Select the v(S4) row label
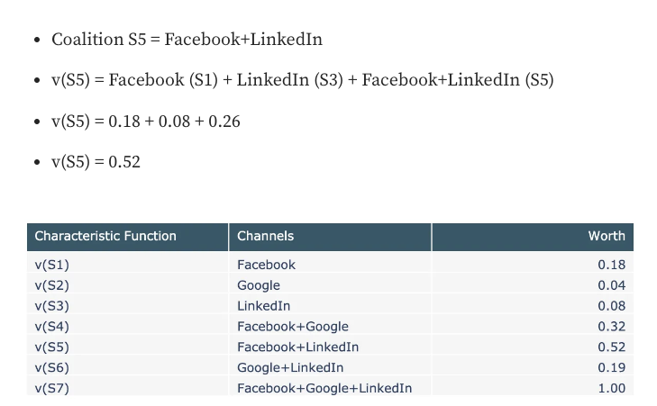 (52, 327)
